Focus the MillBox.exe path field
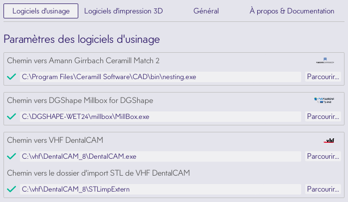348x202 pixels. [x=161, y=116]
